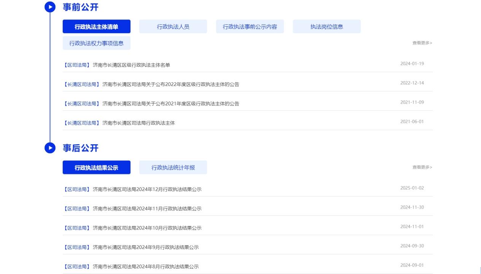Open 2024年10月行政执法结果公示 link
The height and width of the screenshot is (274, 481).
coord(147,228)
